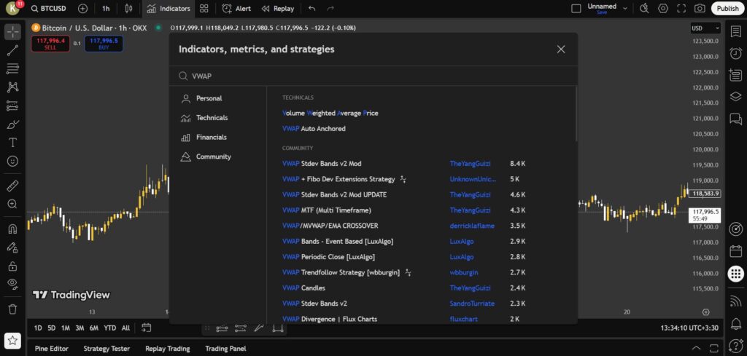The image size is (747, 356).
Task: Open the go to date icon
Action: [146, 328]
